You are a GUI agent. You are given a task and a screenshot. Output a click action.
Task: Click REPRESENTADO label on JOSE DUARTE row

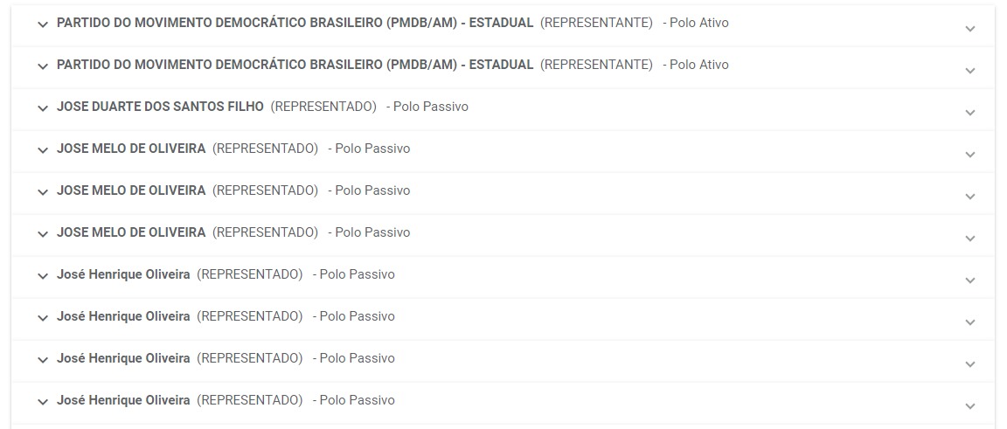323,107
